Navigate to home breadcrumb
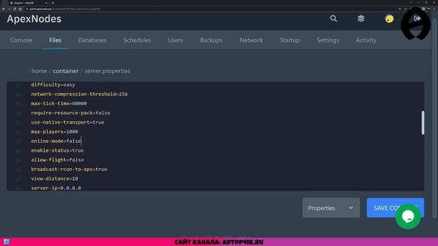Viewport: 438px width, 246px height. (x=39, y=71)
